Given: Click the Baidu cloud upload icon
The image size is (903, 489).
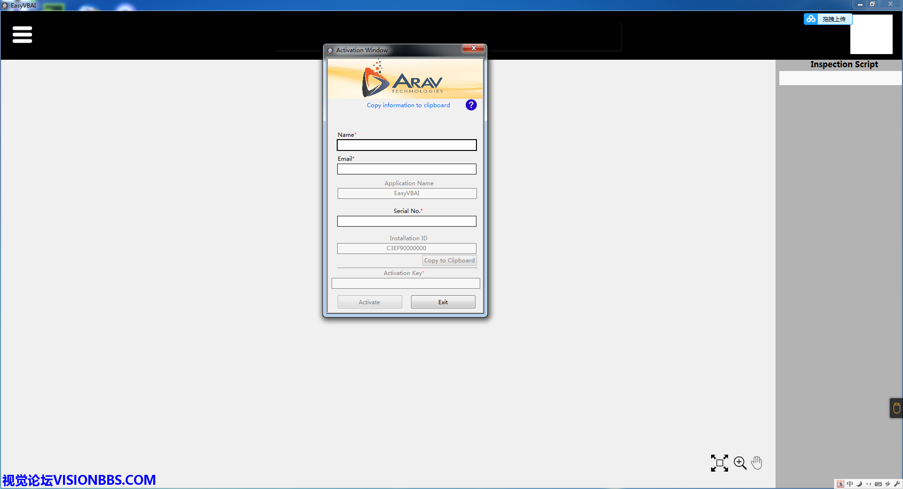Looking at the screenshot, I should click(811, 19).
